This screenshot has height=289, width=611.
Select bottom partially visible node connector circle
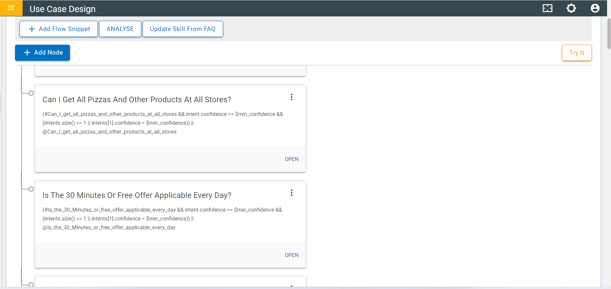[x=31, y=284]
